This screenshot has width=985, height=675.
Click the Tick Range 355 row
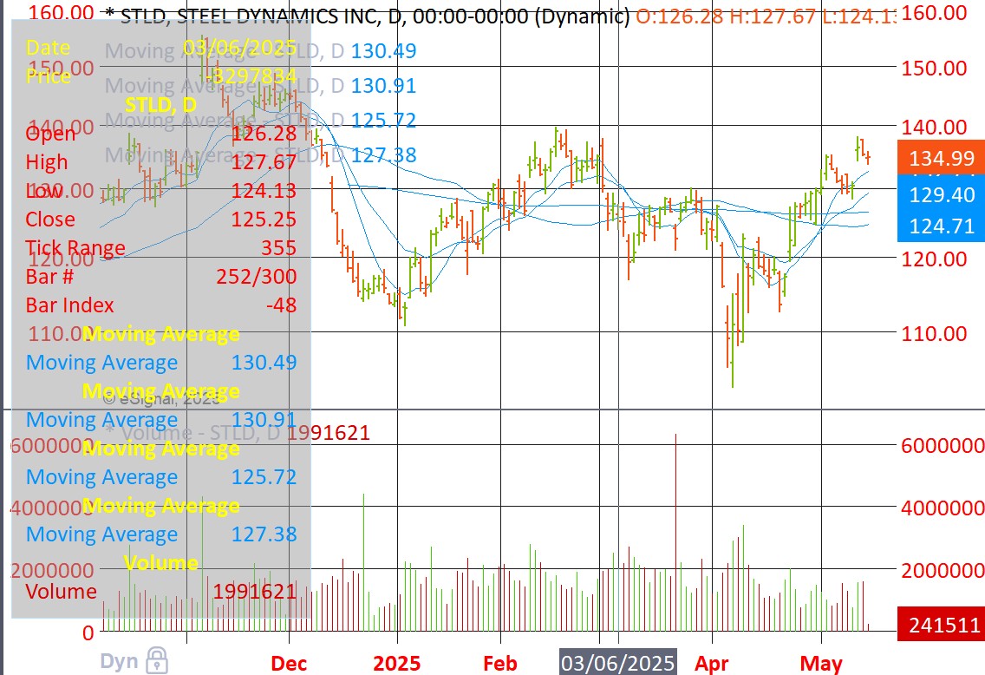160,247
